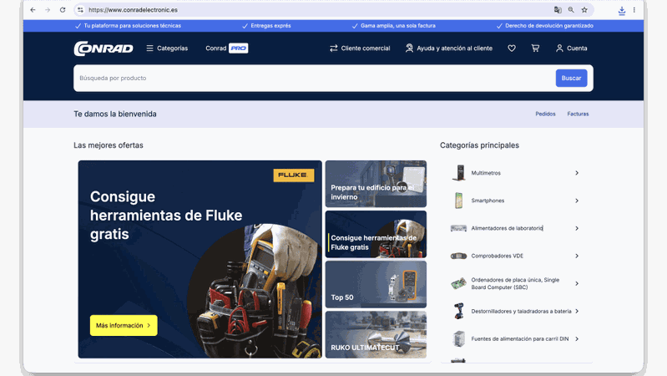Click 'Tu plataforma para soluciones técnicas' text
The width and height of the screenshot is (667, 376).
(132, 26)
